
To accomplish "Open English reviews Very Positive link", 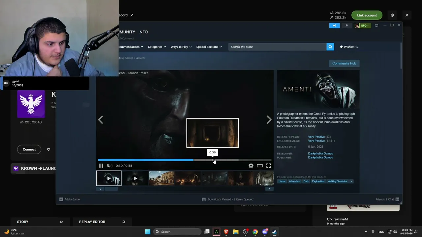I will click(x=316, y=141).
